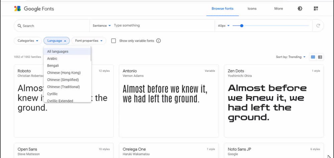Click the language list scrollbar
This screenshot has width=334, height=158.
tap(91, 54)
